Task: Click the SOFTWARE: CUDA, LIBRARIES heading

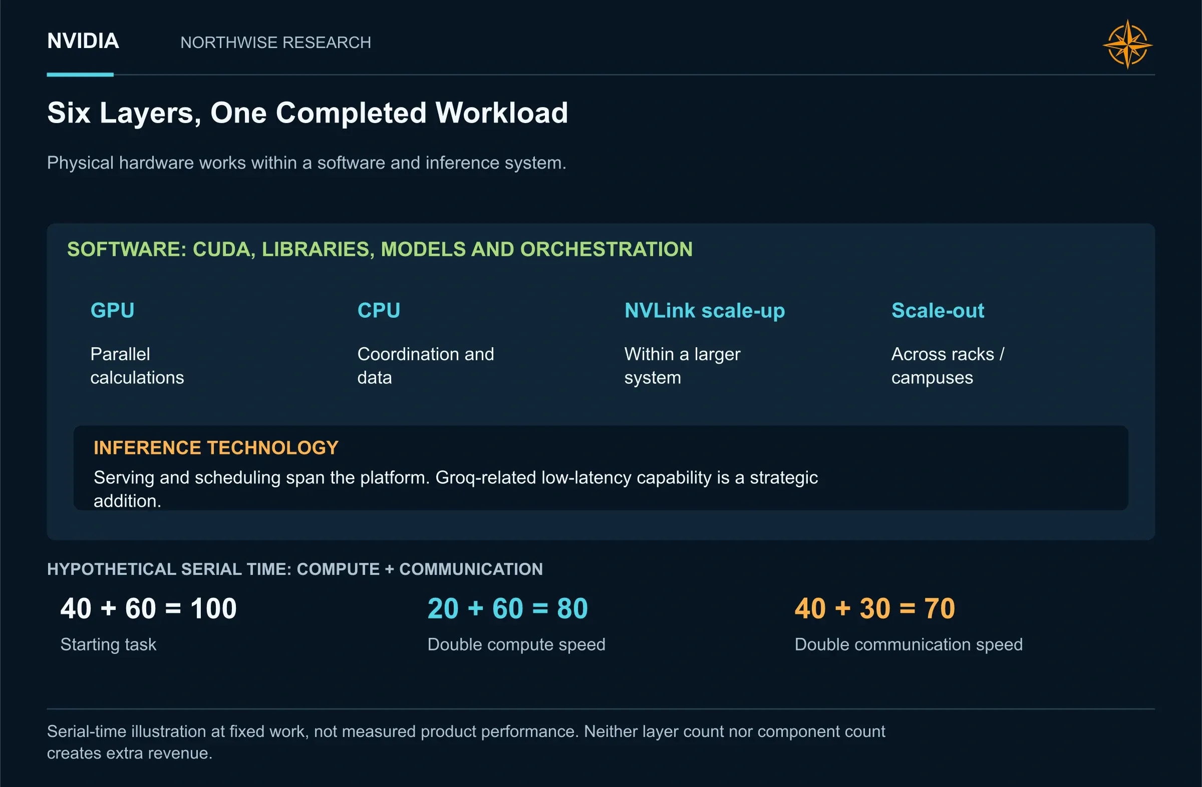Action: coord(380,249)
